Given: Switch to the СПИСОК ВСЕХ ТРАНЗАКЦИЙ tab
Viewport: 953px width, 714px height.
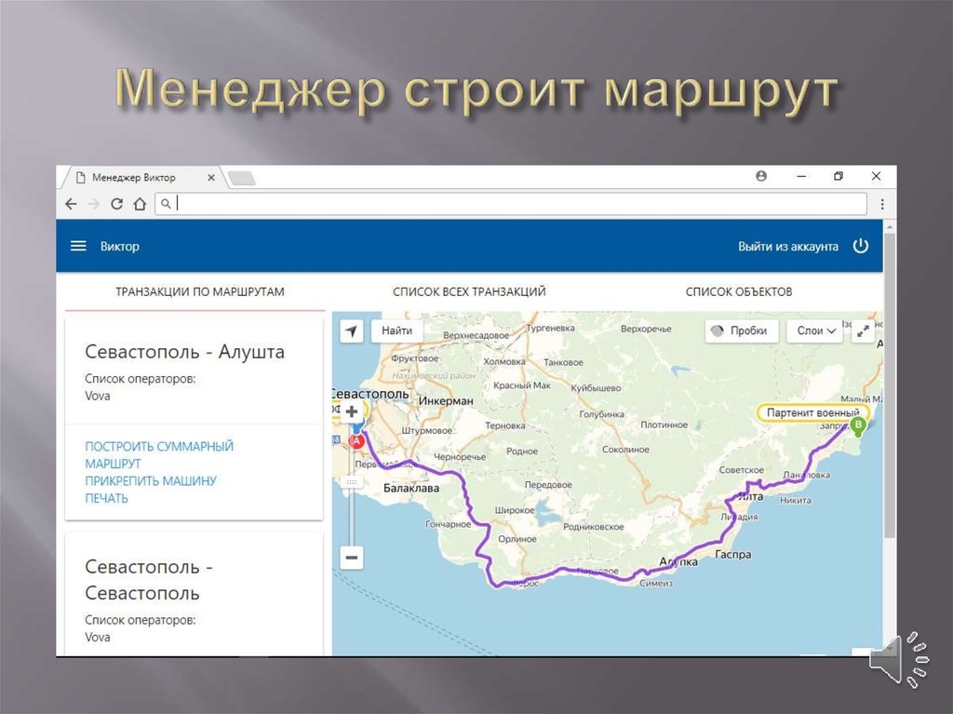Looking at the screenshot, I should click(470, 290).
